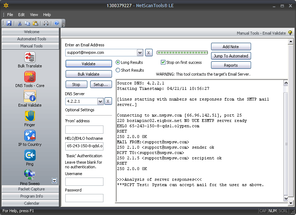296x215 pixels.
Task: Select the Long Results radio button
Action: [x=118, y=62]
